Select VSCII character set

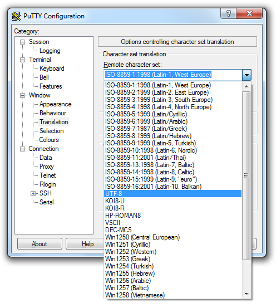click(172, 223)
